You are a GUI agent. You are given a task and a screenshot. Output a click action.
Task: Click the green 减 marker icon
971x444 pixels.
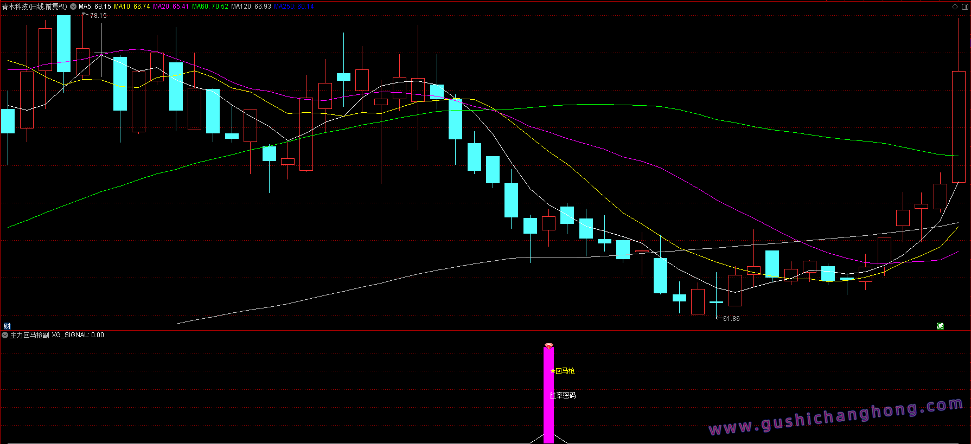pyautogui.click(x=940, y=326)
